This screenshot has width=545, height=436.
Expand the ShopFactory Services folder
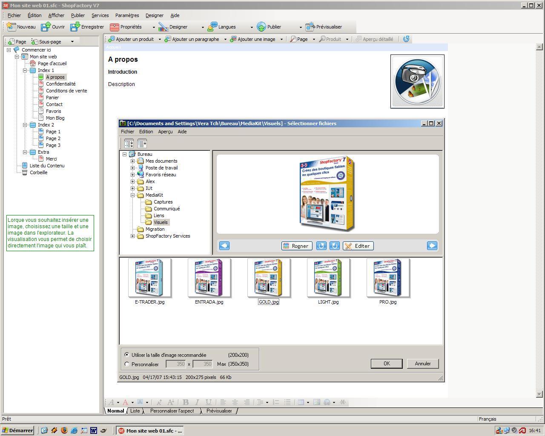pyautogui.click(x=132, y=236)
